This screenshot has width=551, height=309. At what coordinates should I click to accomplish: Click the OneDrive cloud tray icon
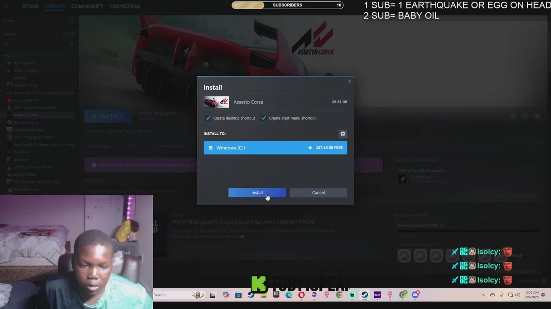click(x=492, y=295)
